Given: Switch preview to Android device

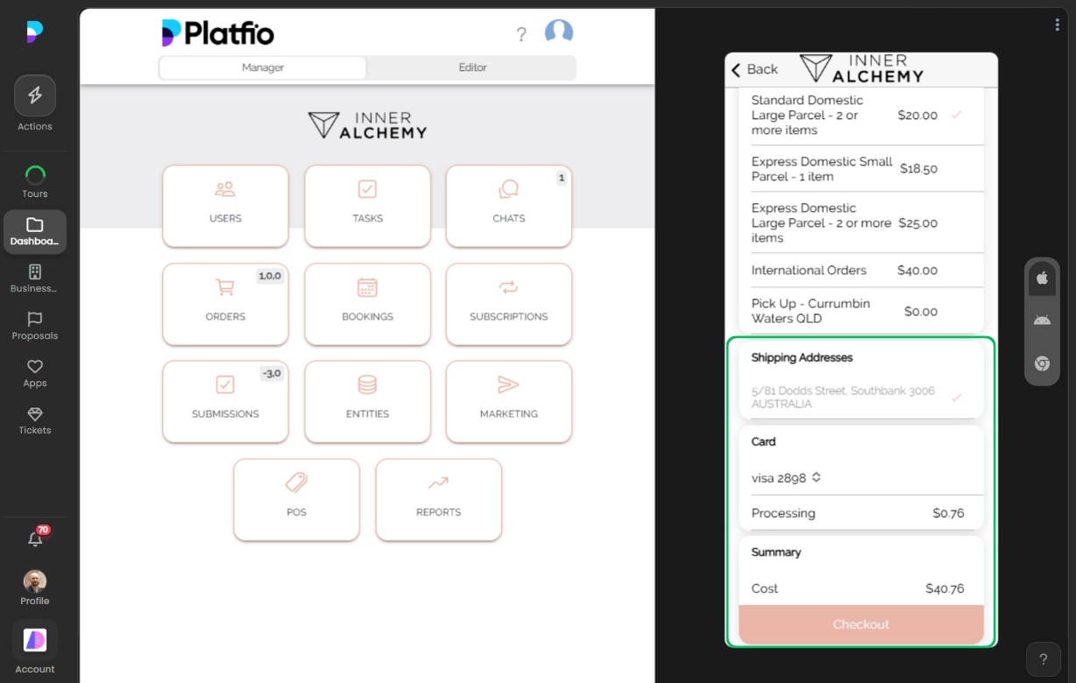Looking at the screenshot, I should pyautogui.click(x=1042, y=320).
